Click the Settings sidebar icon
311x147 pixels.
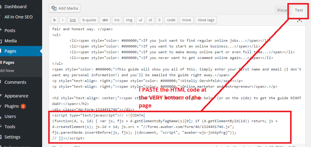point(1,137)
